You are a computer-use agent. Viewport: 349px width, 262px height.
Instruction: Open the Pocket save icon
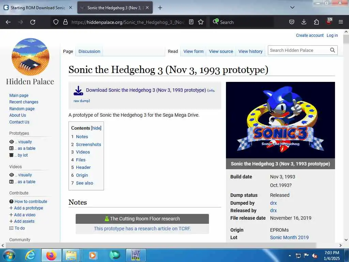[x=292, y=22]
